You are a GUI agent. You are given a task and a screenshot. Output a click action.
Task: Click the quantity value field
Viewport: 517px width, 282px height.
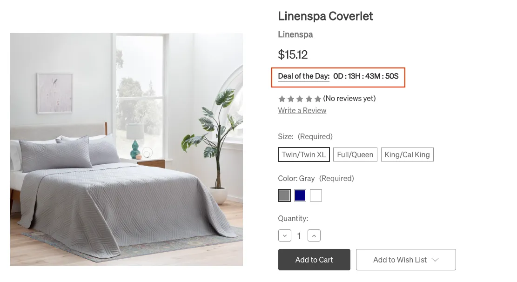click(x=299, y=236)
